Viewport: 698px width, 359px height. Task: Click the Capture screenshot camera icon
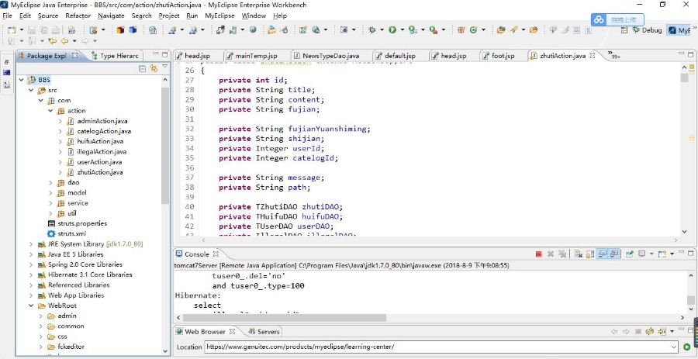(x=344, y=29)
